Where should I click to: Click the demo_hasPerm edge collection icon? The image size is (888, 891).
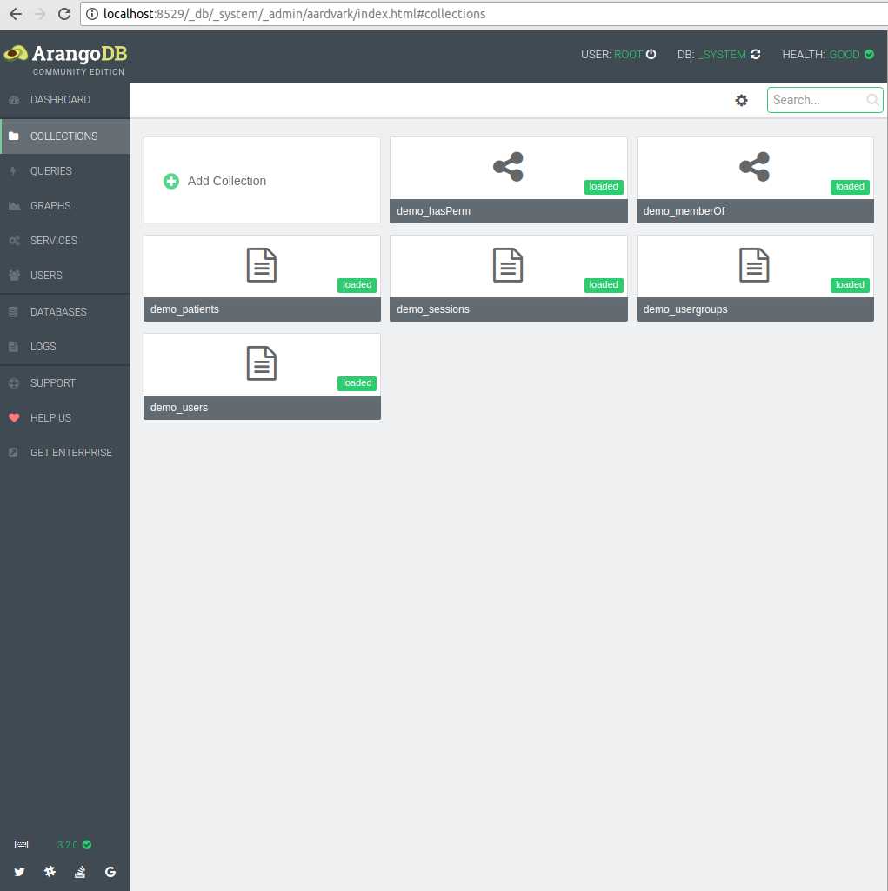pyautogui.click(x=508, y=167)
